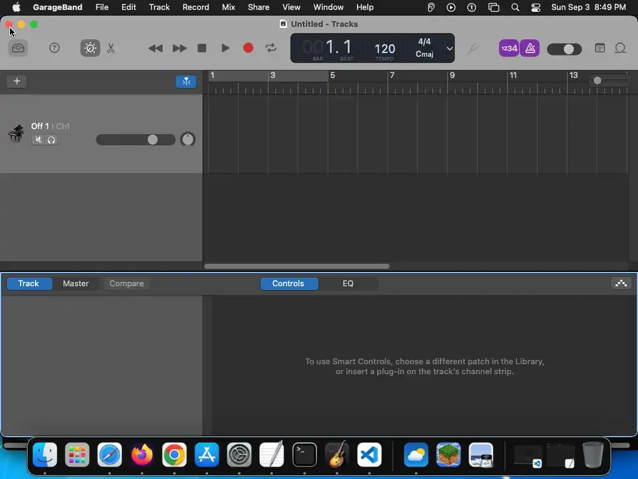The height and width of the screenshot is (479, 638).
Task: Click the grand piano track icon
Action: [16, 133]
